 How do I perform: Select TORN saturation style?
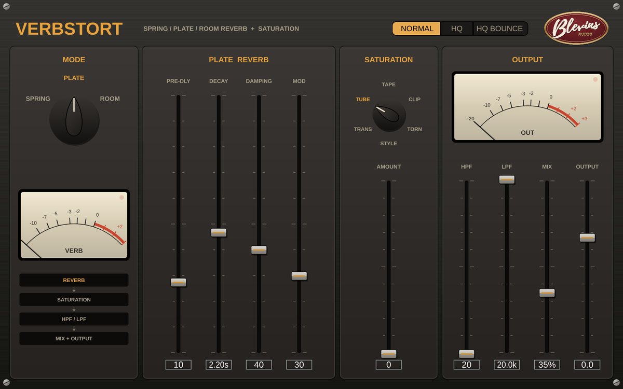(x=414, y=129)
